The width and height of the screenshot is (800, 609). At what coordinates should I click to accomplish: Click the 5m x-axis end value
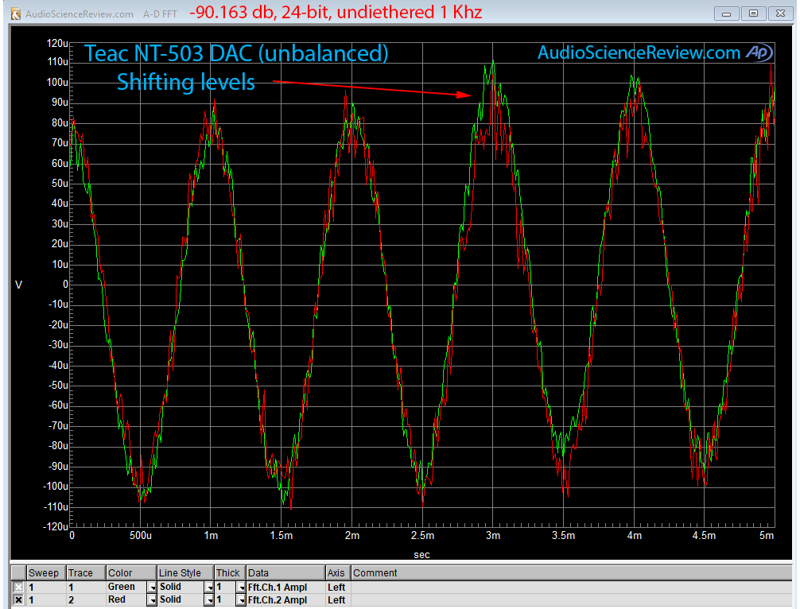767,536
